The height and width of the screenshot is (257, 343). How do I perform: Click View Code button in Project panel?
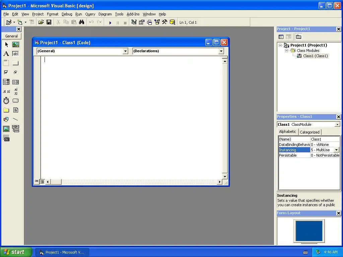pos(281,37)
